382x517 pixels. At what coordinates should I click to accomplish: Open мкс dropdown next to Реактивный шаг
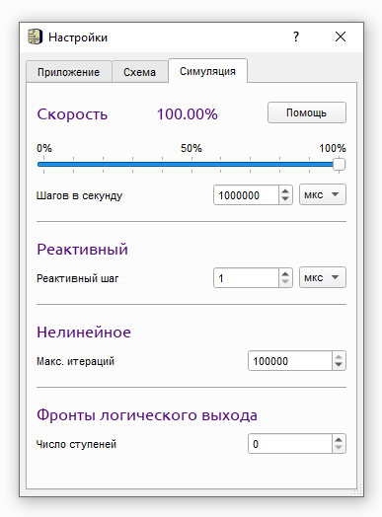(323, 277)
